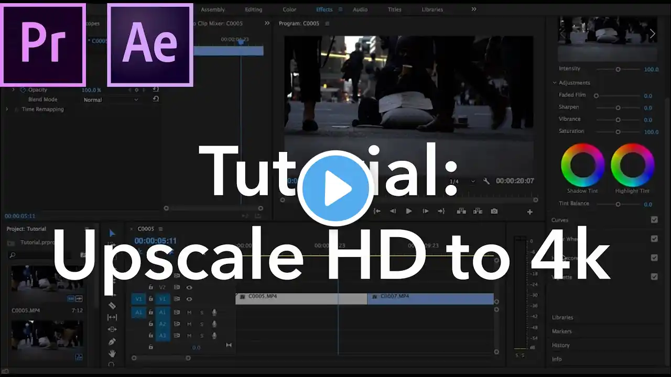The image size is (671, 377).
Task: Toggle V2 track output eye
Action: click(189, 287)
